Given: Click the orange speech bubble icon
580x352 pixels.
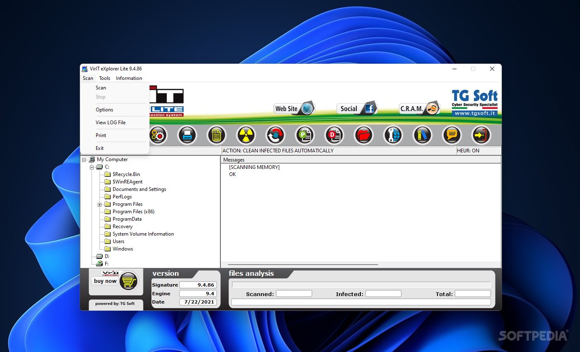Looking at the screenshot, I should 452,135.
